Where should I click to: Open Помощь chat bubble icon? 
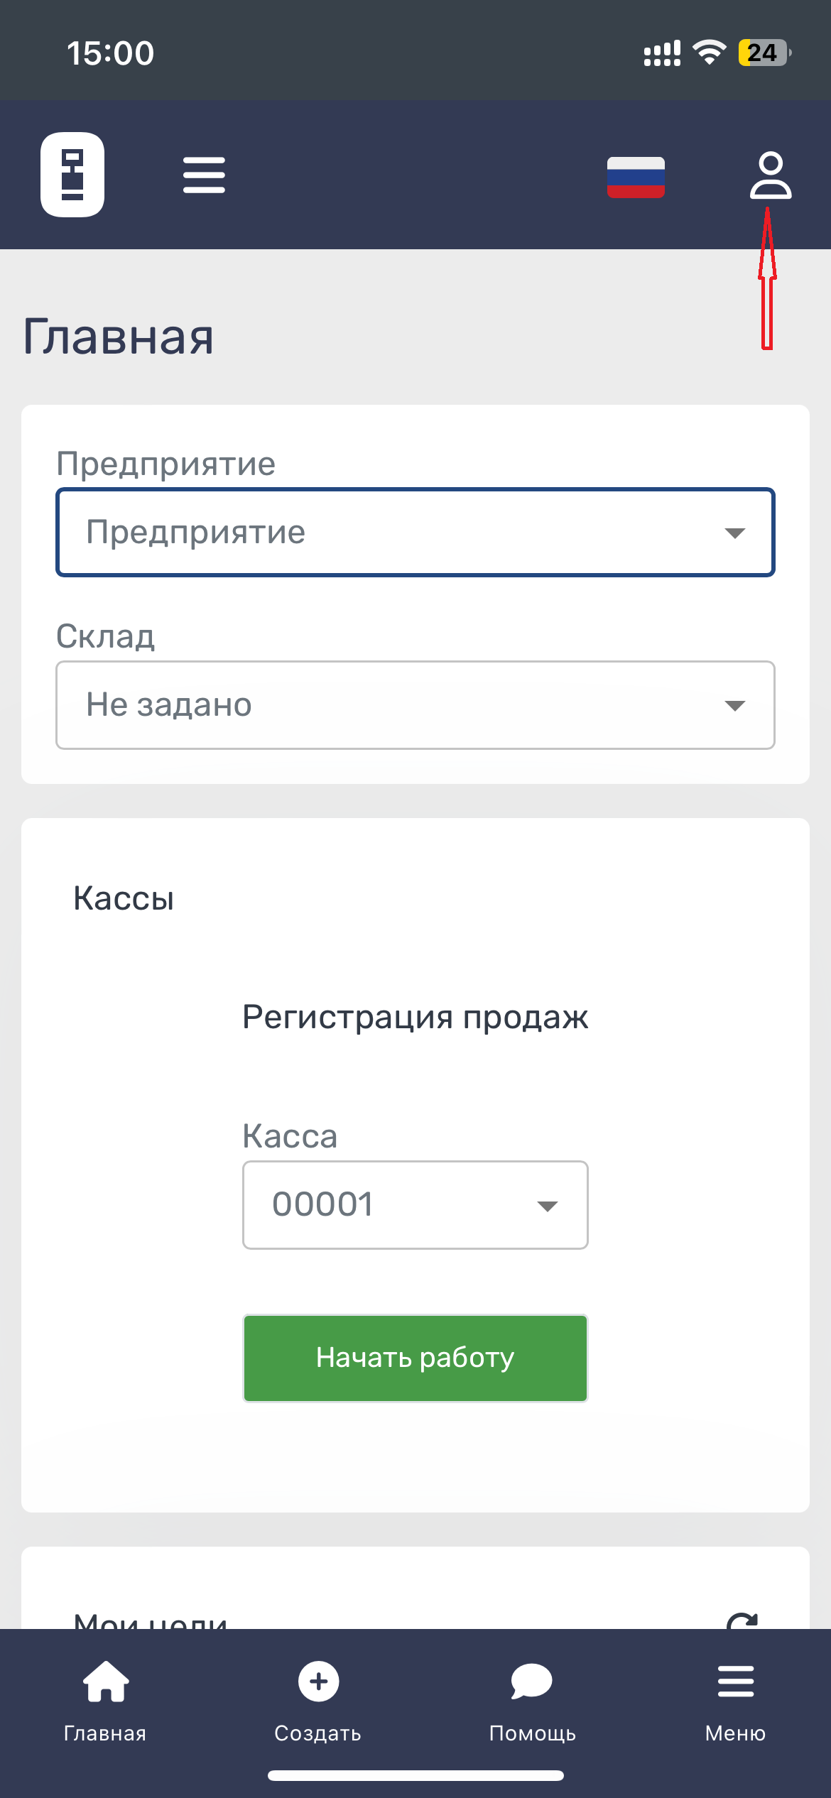point(531,1682)
